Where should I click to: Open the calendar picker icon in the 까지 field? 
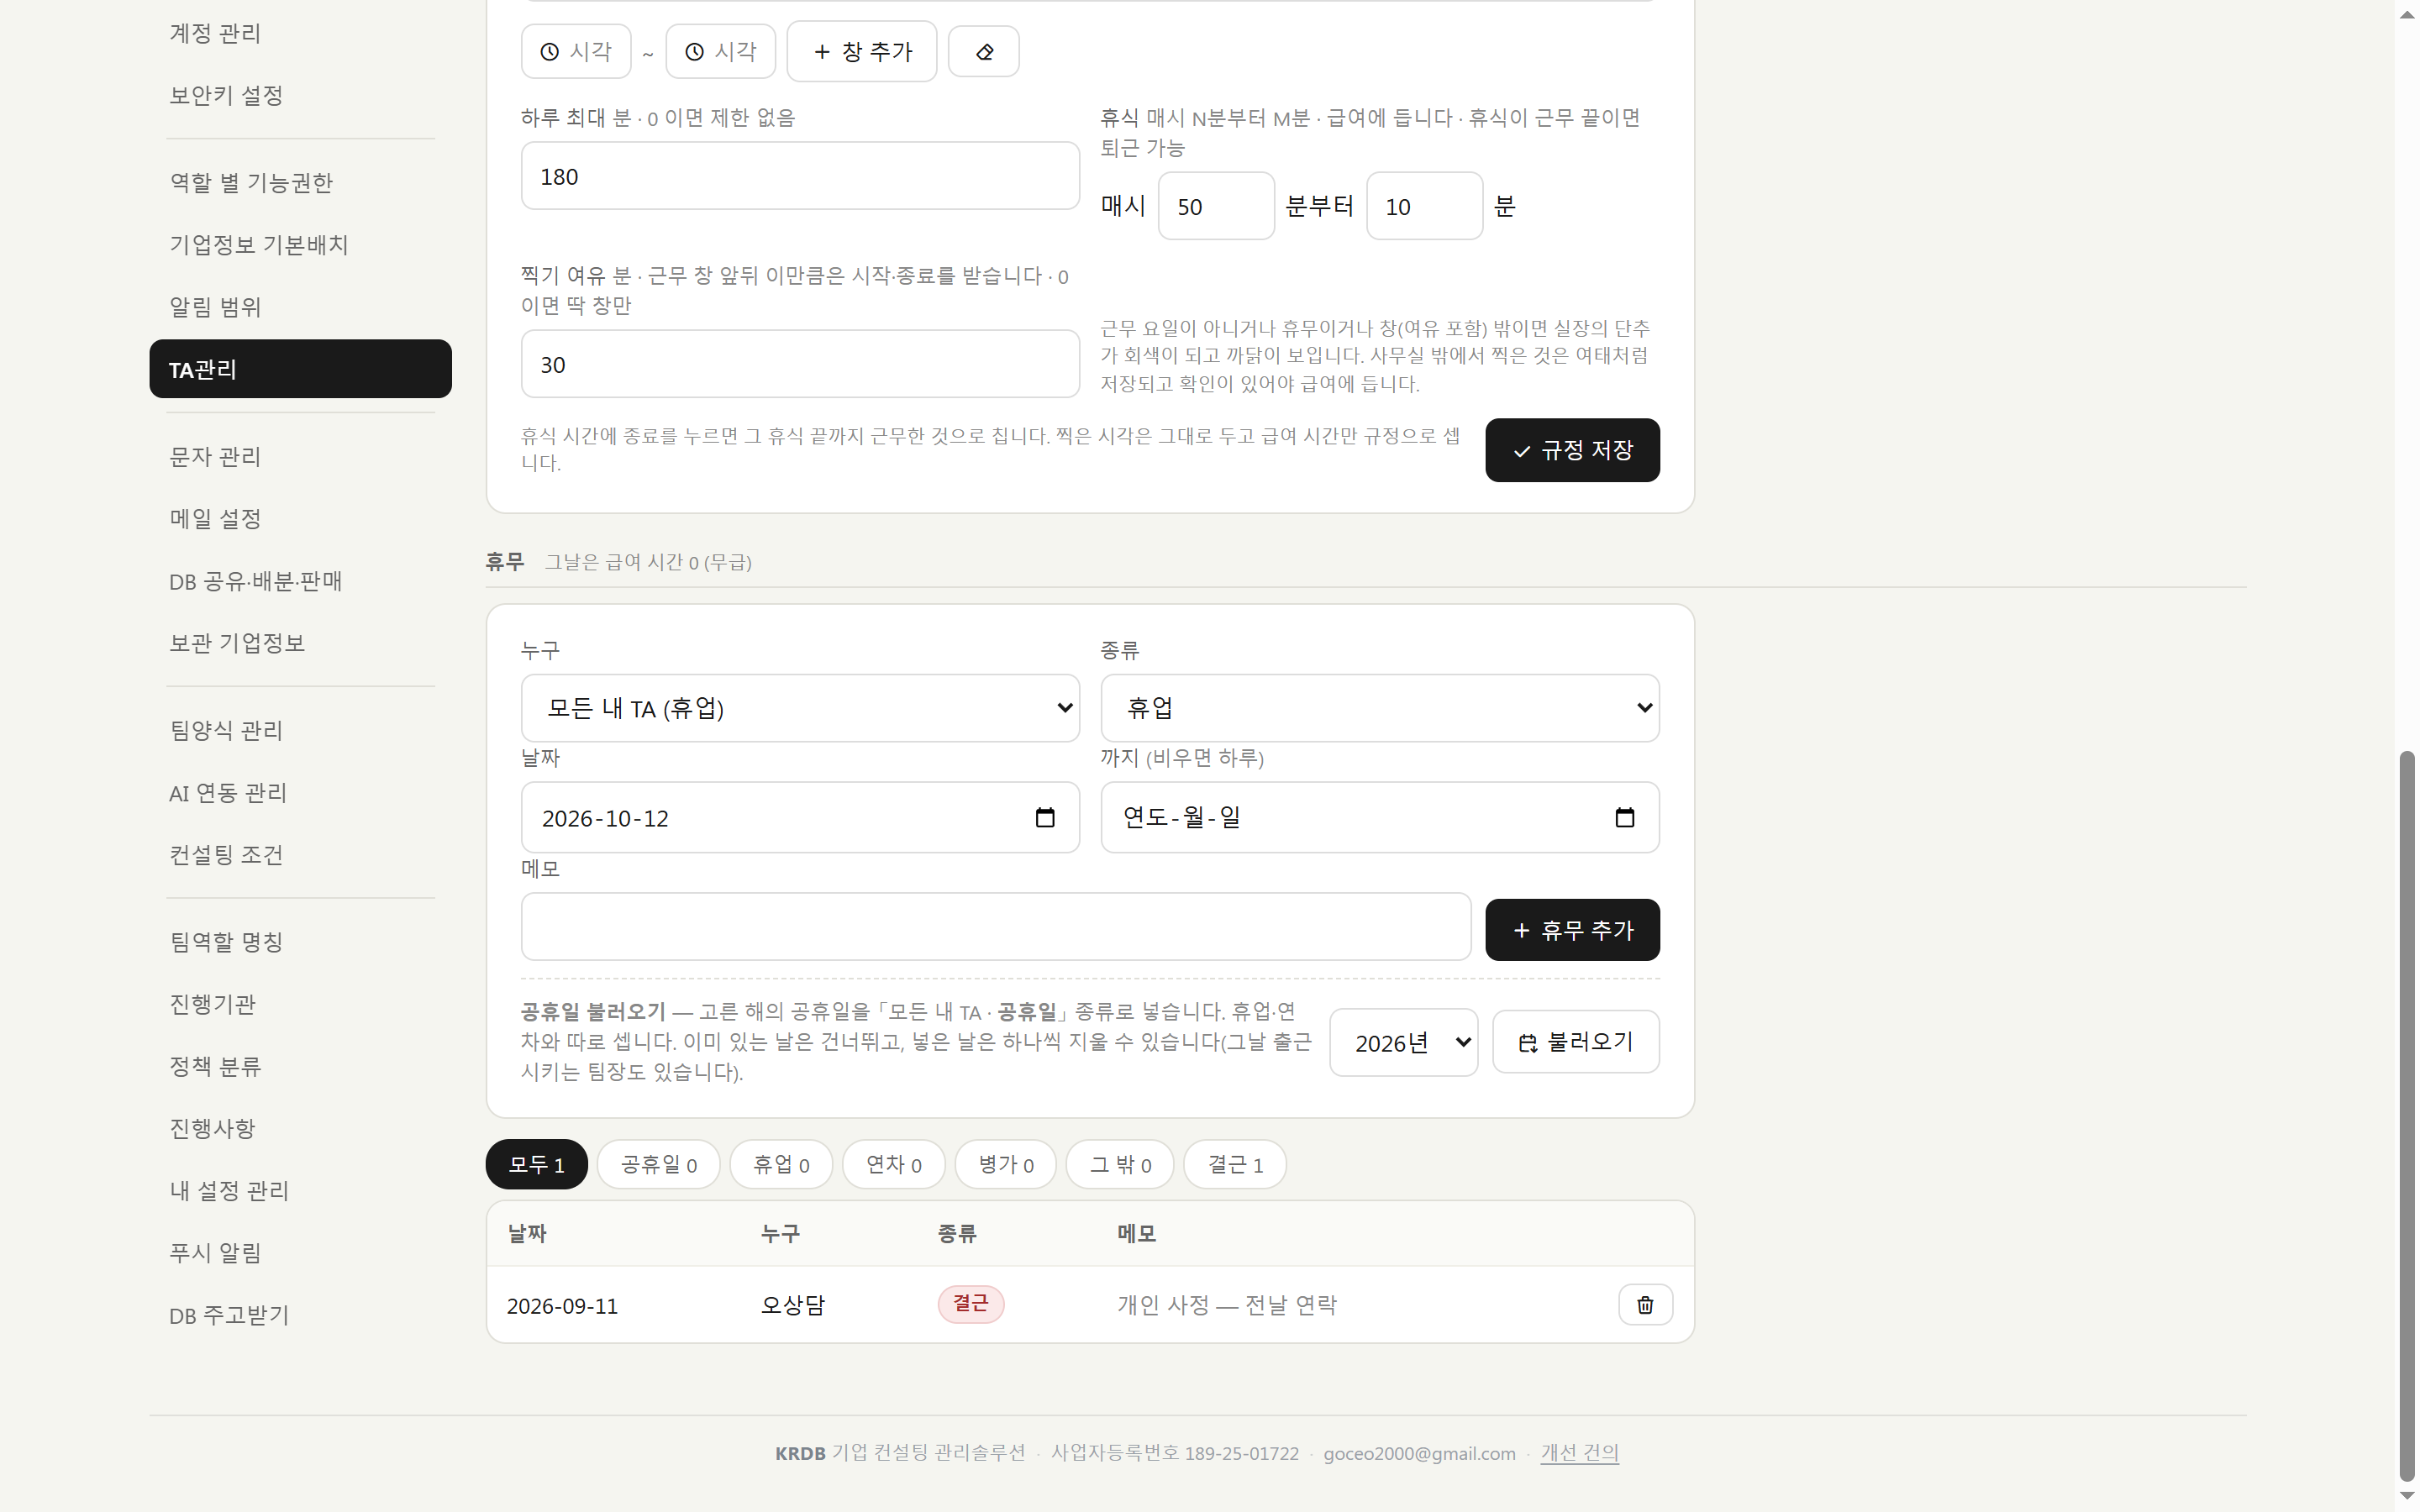(x=1625, y=818)
